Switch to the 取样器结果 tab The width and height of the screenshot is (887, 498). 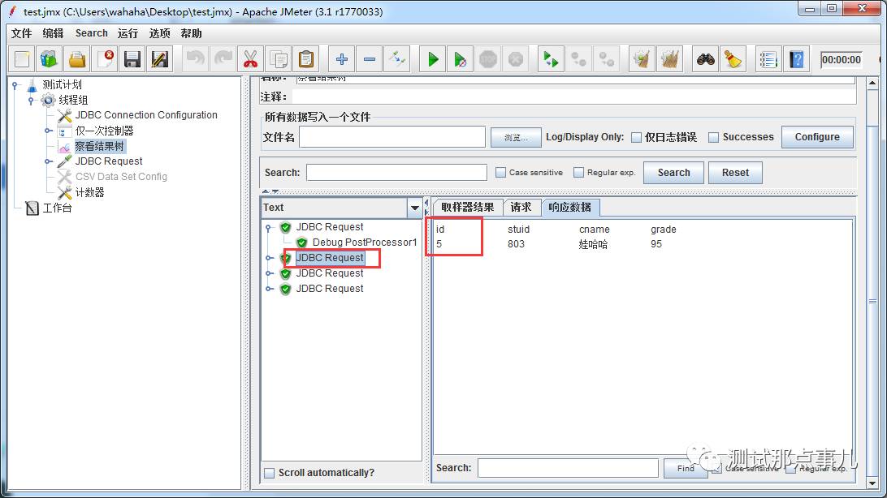point(467,207)
